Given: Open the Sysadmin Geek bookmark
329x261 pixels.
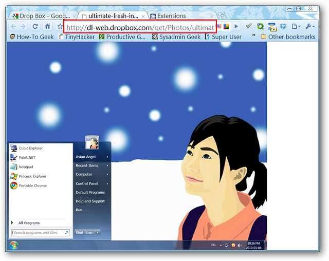Looking at the screenshot, I should click(x=176, y=37).
